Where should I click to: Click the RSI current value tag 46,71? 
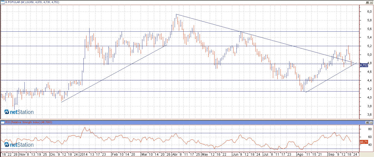click(x=364, y=142)
